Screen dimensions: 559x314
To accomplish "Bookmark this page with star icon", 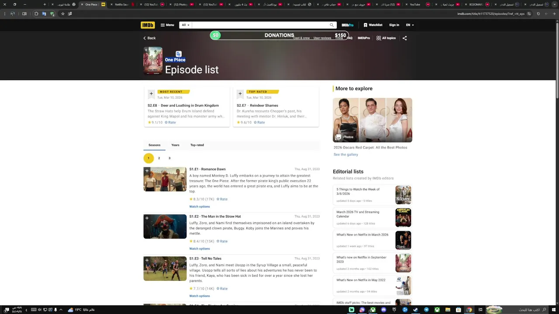I will pos(62,14).
